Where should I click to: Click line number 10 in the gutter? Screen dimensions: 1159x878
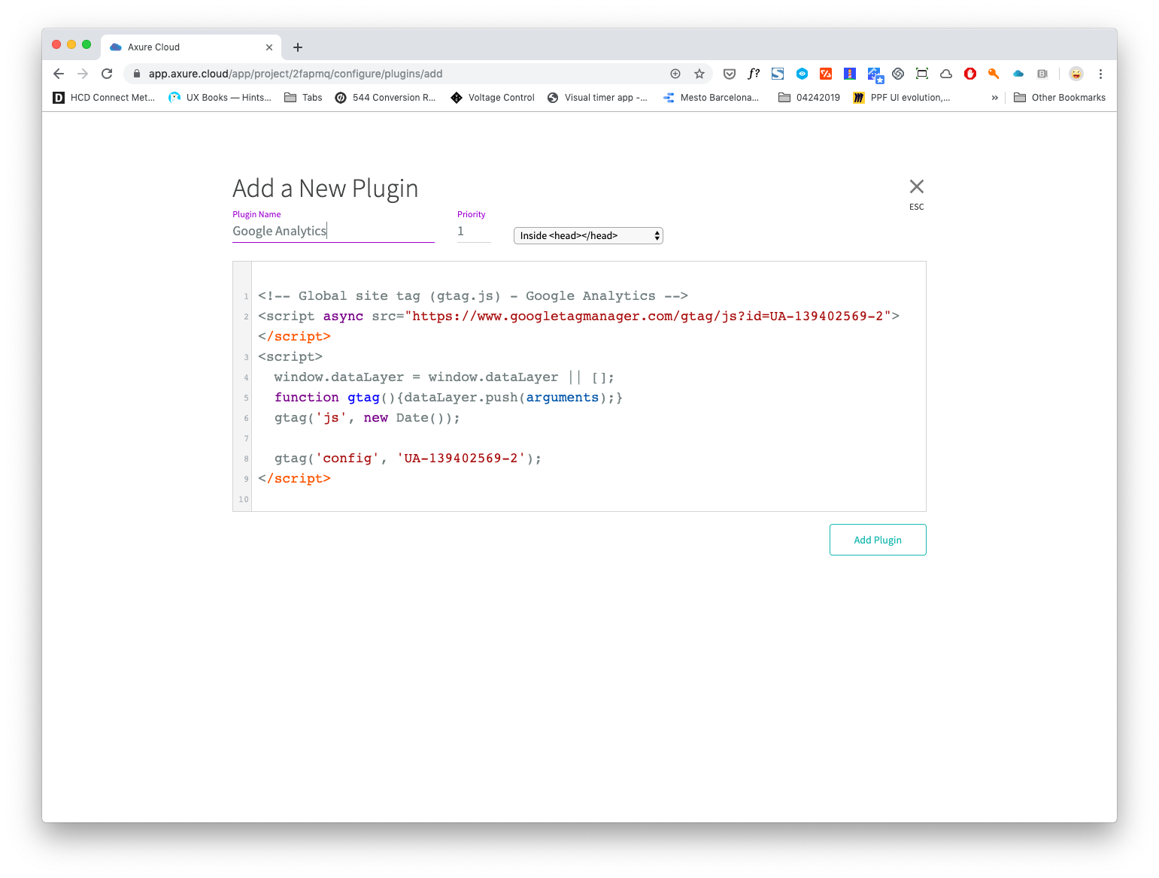pos(243,499)
